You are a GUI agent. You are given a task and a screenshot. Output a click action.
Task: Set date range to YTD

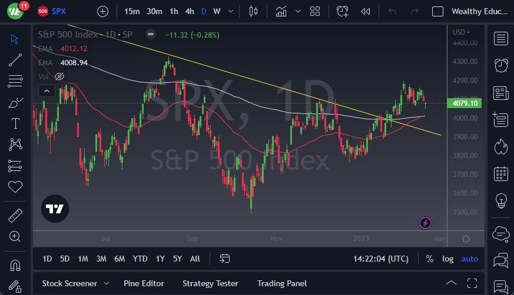140,259
